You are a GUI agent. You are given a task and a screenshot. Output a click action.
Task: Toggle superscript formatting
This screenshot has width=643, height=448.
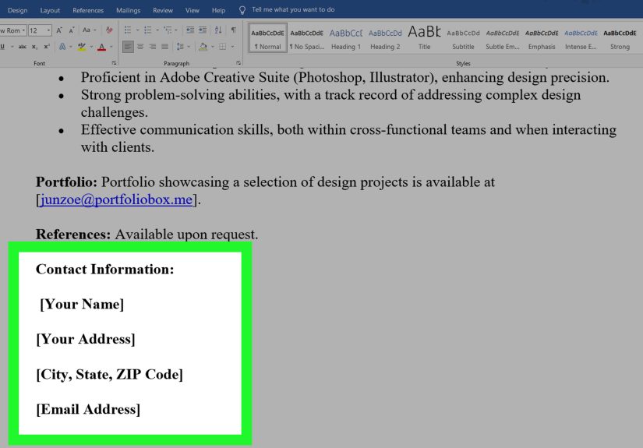47,47
